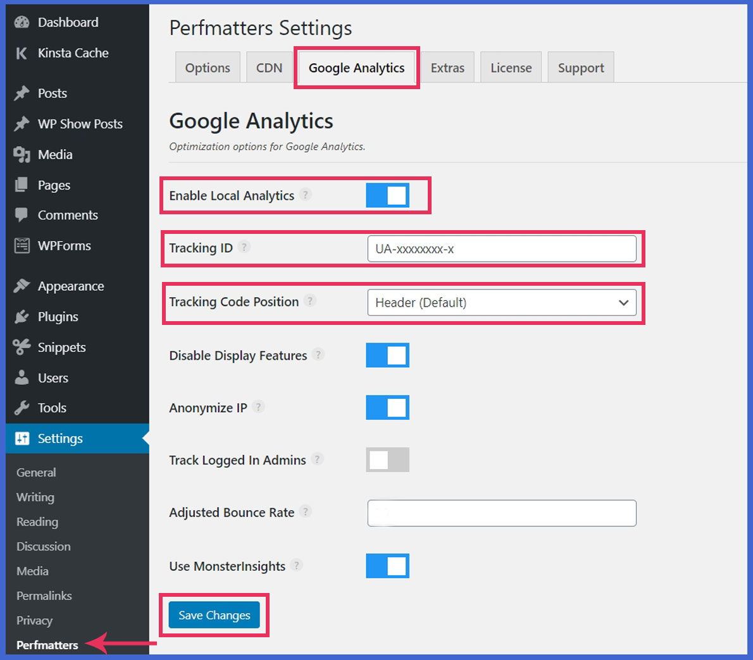The height and width of the screenshot is (660, 753).
Task: Enable Track Logged In Admins
Action: click(x=387, y=460)
